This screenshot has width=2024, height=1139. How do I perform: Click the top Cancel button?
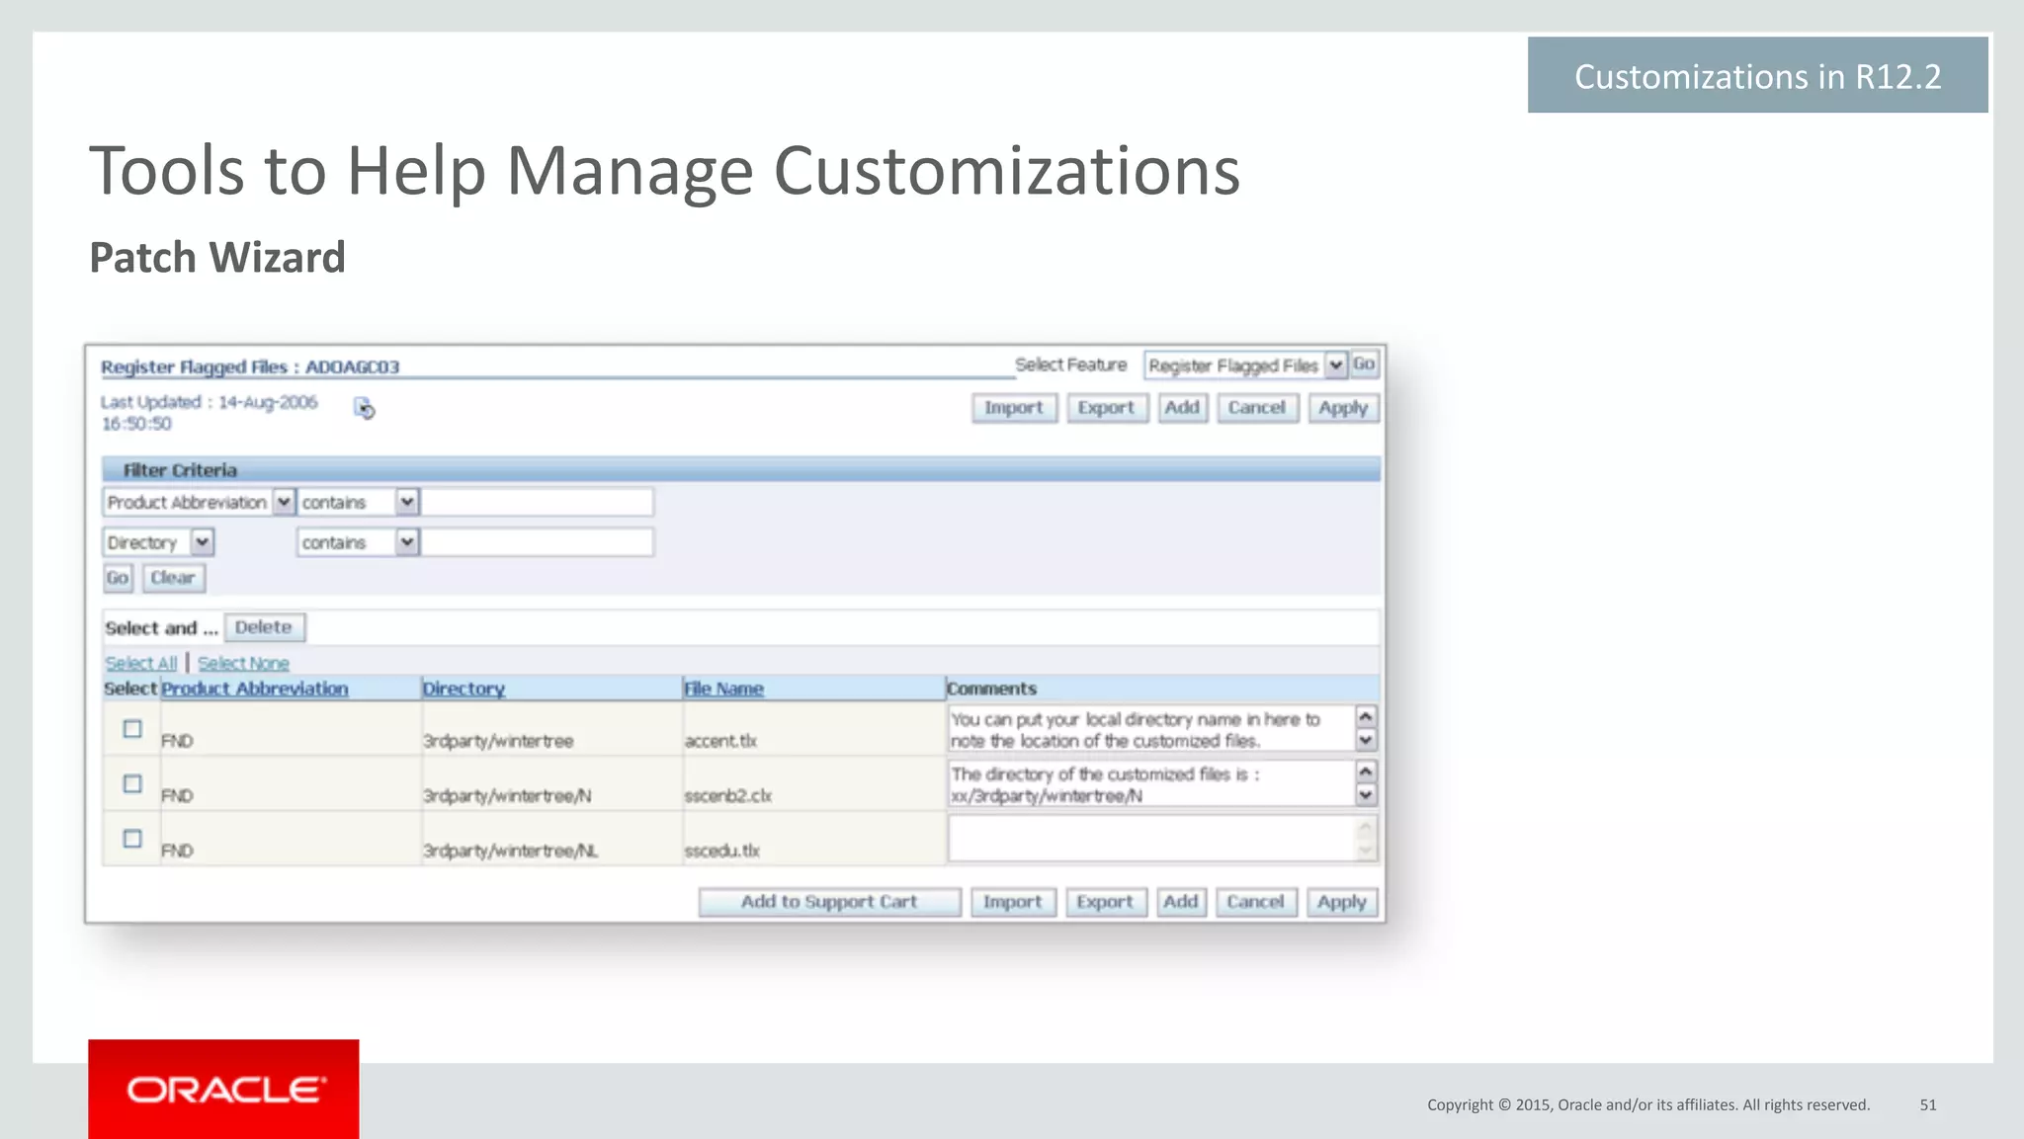(x=1257, y=408)
